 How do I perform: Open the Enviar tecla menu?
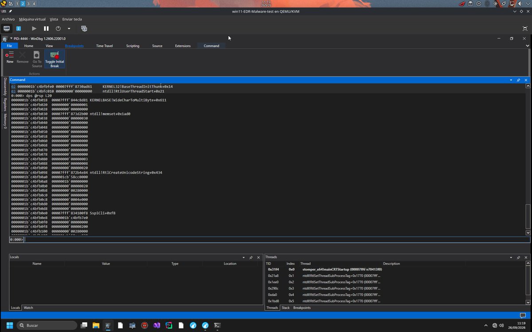(72, 19)
